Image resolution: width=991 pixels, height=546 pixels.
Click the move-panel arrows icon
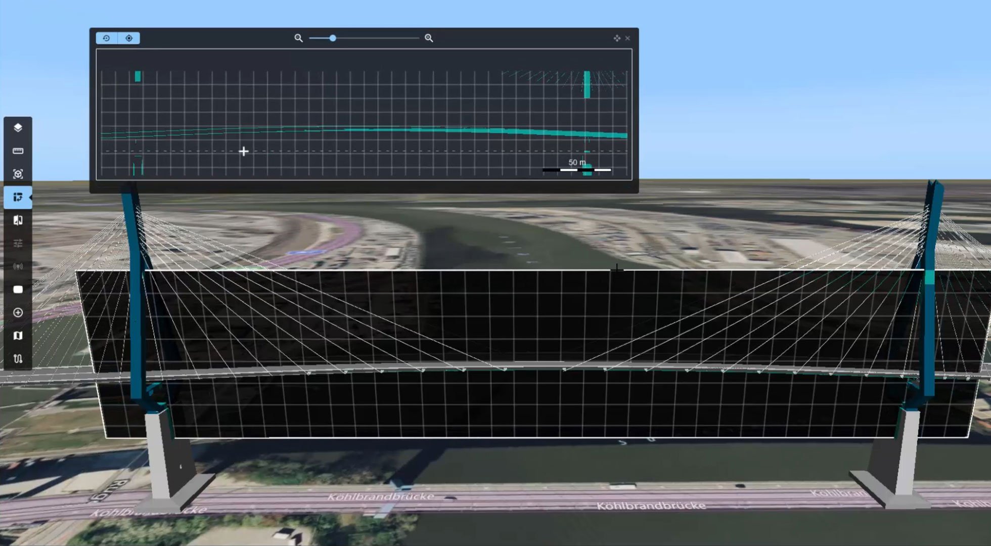point(617,38)
